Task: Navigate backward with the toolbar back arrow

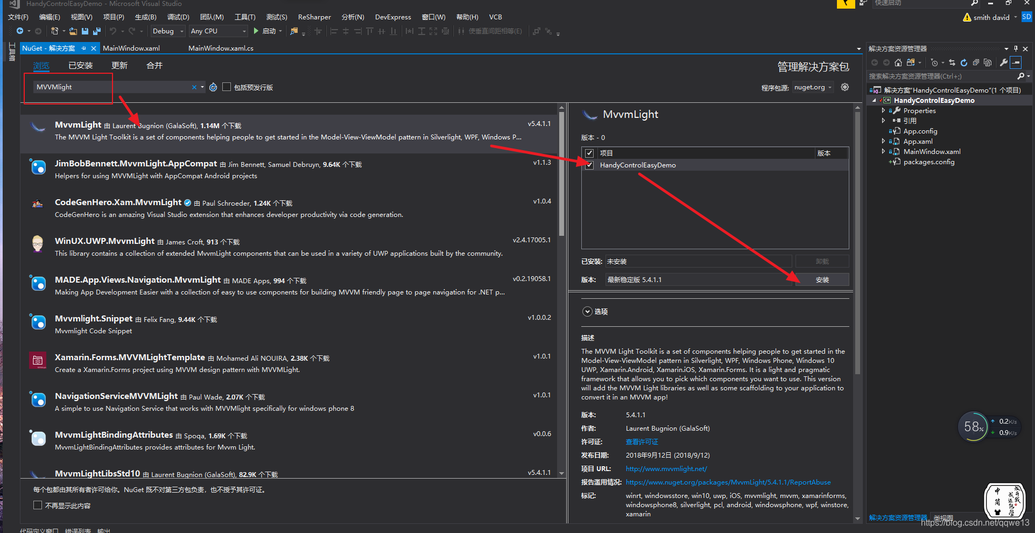Action: click(20, 31)
